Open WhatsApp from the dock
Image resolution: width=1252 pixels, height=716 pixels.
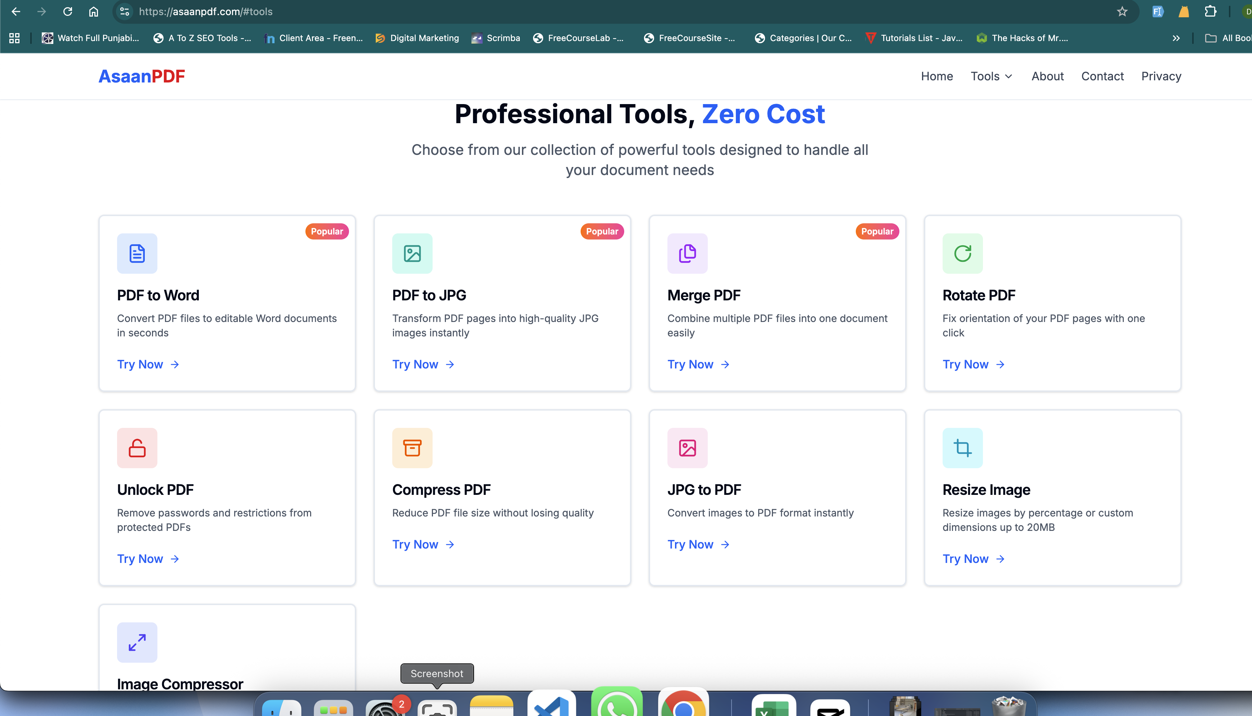click(x=617, y=703)
